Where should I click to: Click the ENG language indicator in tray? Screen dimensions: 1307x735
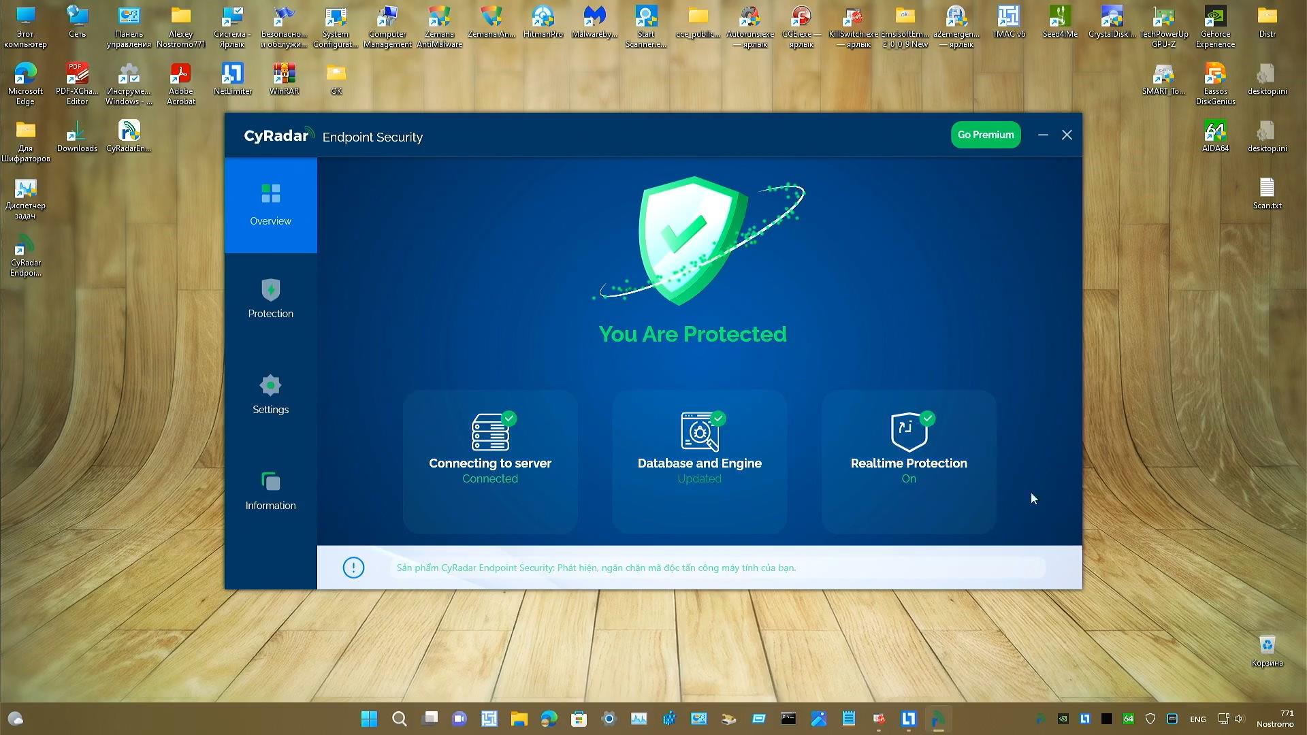pyautogui.click(x=1197, y=719)
